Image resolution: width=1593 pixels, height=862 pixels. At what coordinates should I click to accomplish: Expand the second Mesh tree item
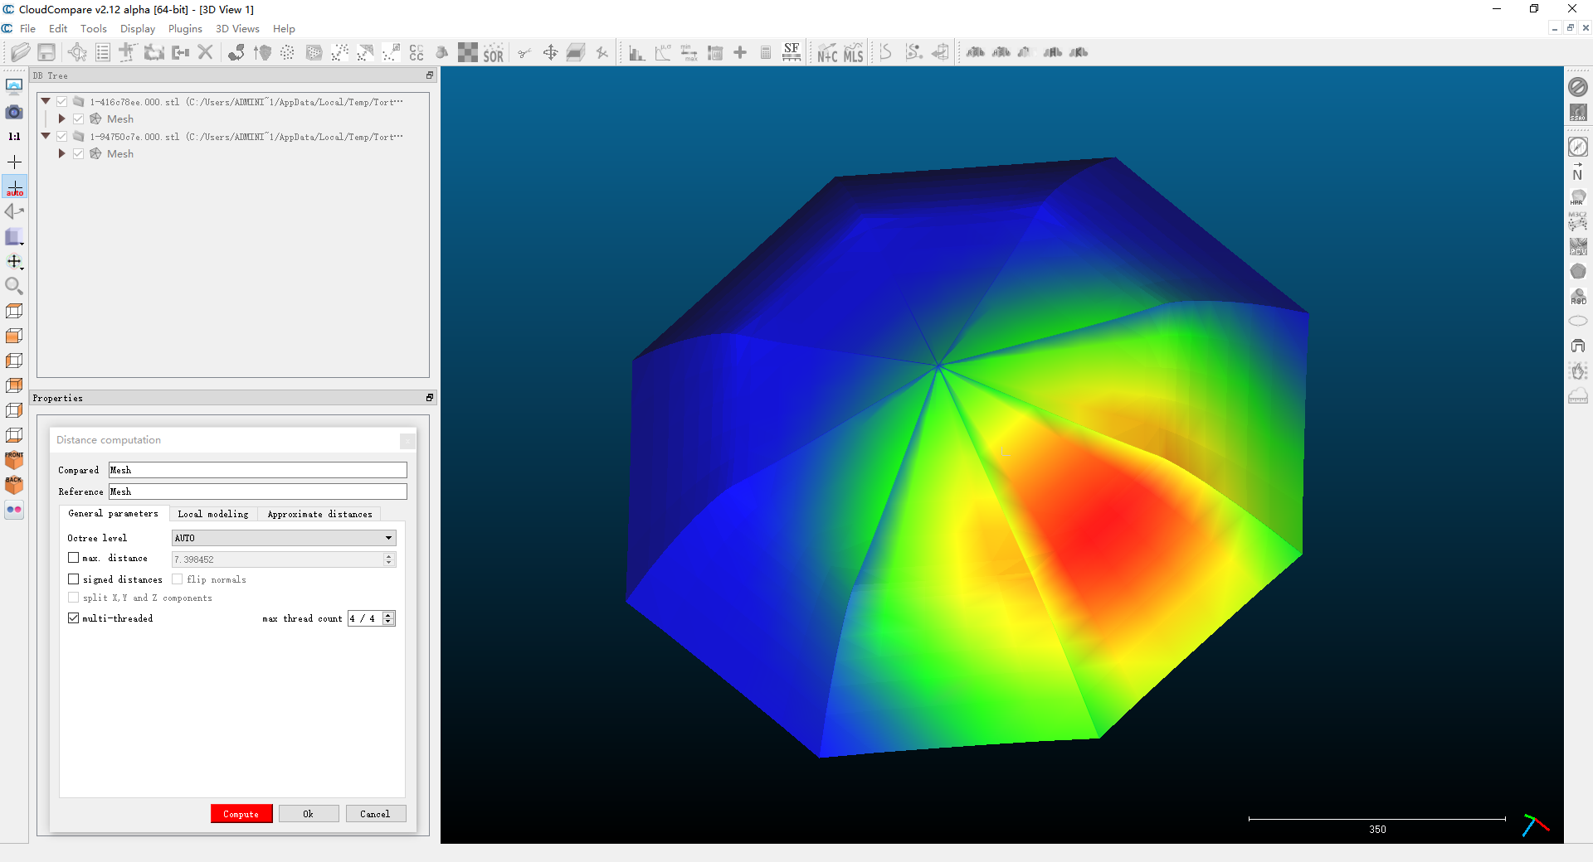click(61, 154)
